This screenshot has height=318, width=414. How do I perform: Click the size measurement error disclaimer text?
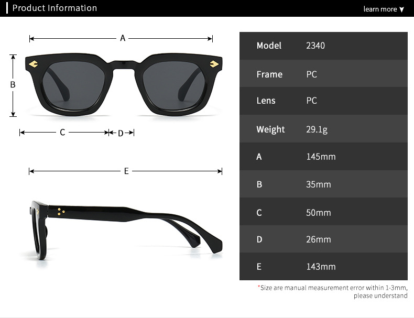[332, 292]
